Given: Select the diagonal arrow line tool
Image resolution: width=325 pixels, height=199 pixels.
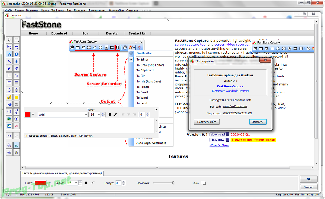Looking at the screenshot, I should 9,61.
